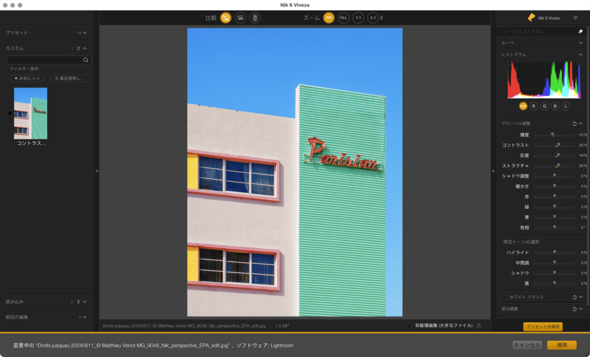Image resolution: width=590 pixels, height=357 pixels.
Task: Open the zoom level stepper next to 2:1
Action: pos(381,18)
